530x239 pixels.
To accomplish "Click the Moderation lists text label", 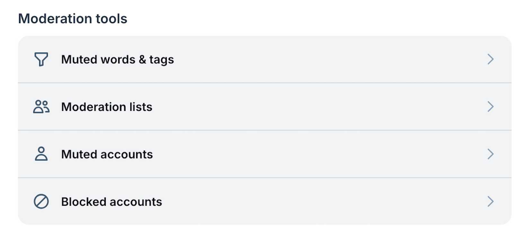I will pos(107,107).
